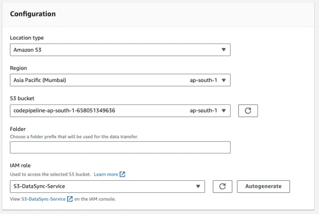Click external link icon after S3-DataSync-Service link
This screenshot has width=319, height=214.
click(70, 199)
